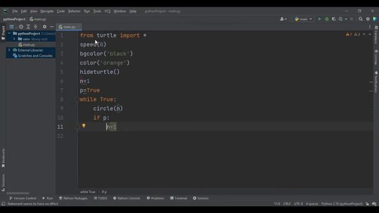Expand External Libraries node
This screenshot has width=379, height=213.
pos(9,50)
